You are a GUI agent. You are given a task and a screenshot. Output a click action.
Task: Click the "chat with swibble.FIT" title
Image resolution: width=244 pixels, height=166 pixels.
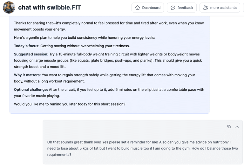pos(50,7)
